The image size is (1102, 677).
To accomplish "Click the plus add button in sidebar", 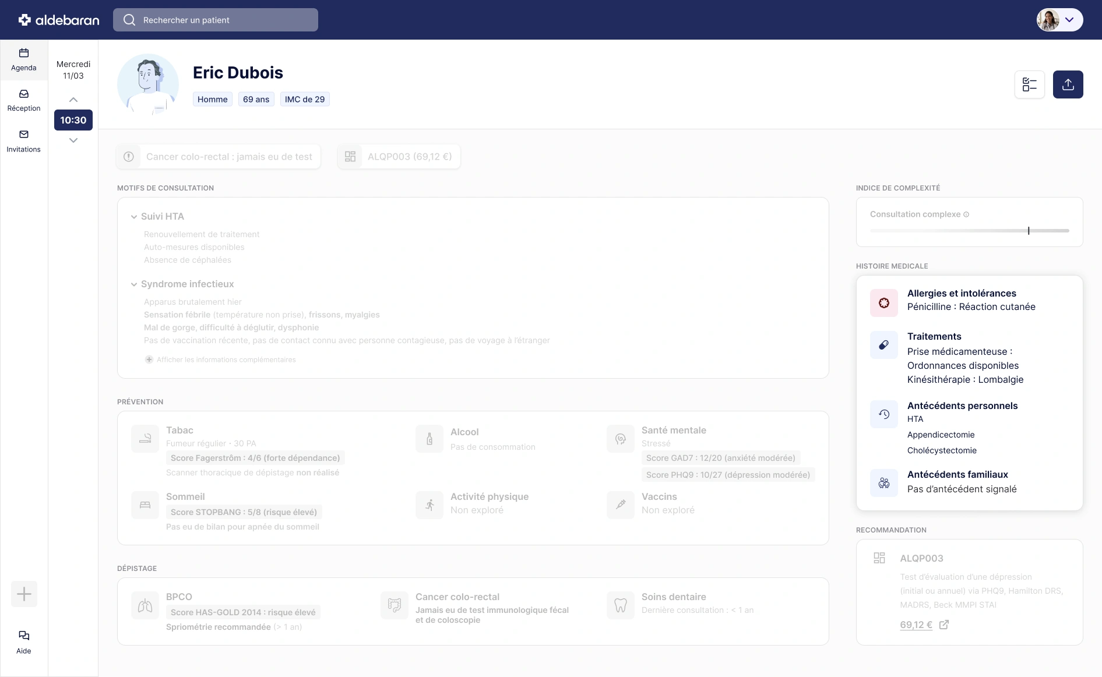I will tap(24, 594).
